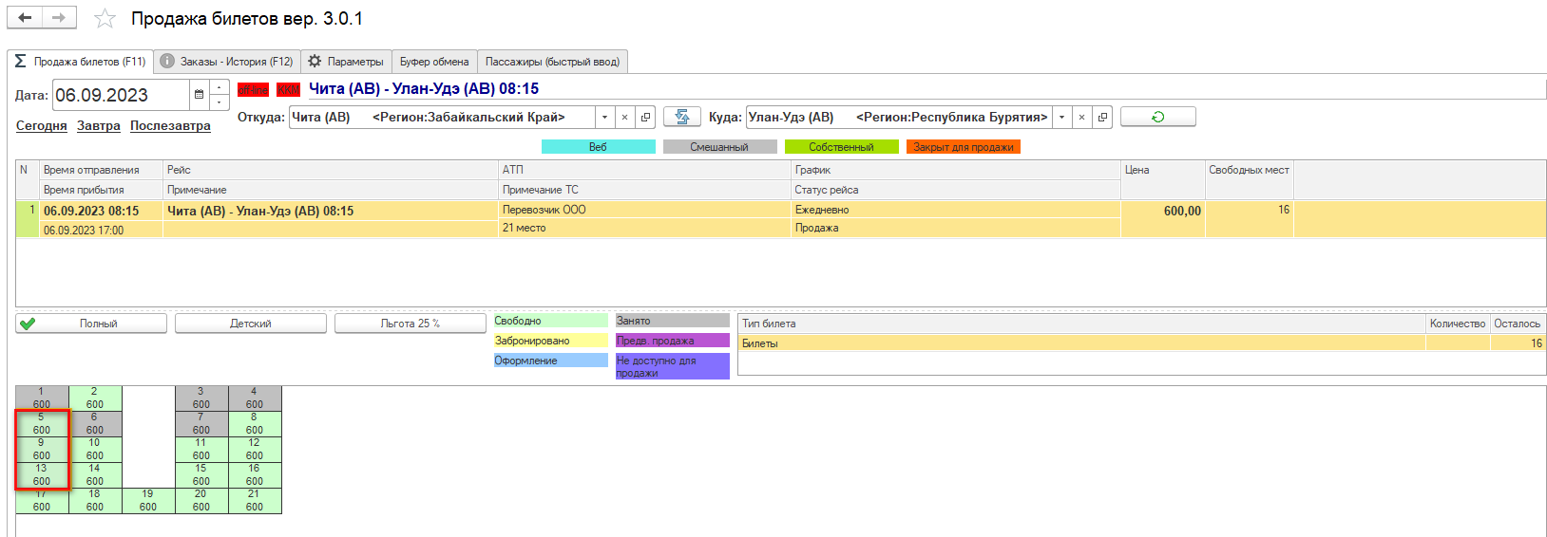1547x537 pixels.
Task: Clear the Откуда field with X icon
Action: (624, 118)
